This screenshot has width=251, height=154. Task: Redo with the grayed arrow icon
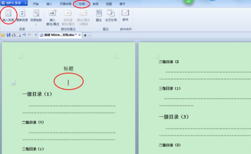(30, 35)
